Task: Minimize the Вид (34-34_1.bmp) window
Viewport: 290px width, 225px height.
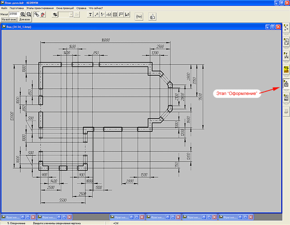Action: click(268, 27)
